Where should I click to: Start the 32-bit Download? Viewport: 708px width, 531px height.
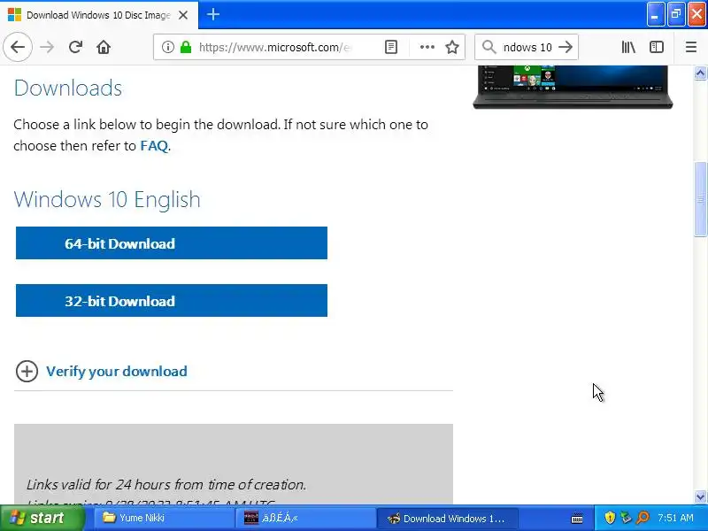point(172,301)
